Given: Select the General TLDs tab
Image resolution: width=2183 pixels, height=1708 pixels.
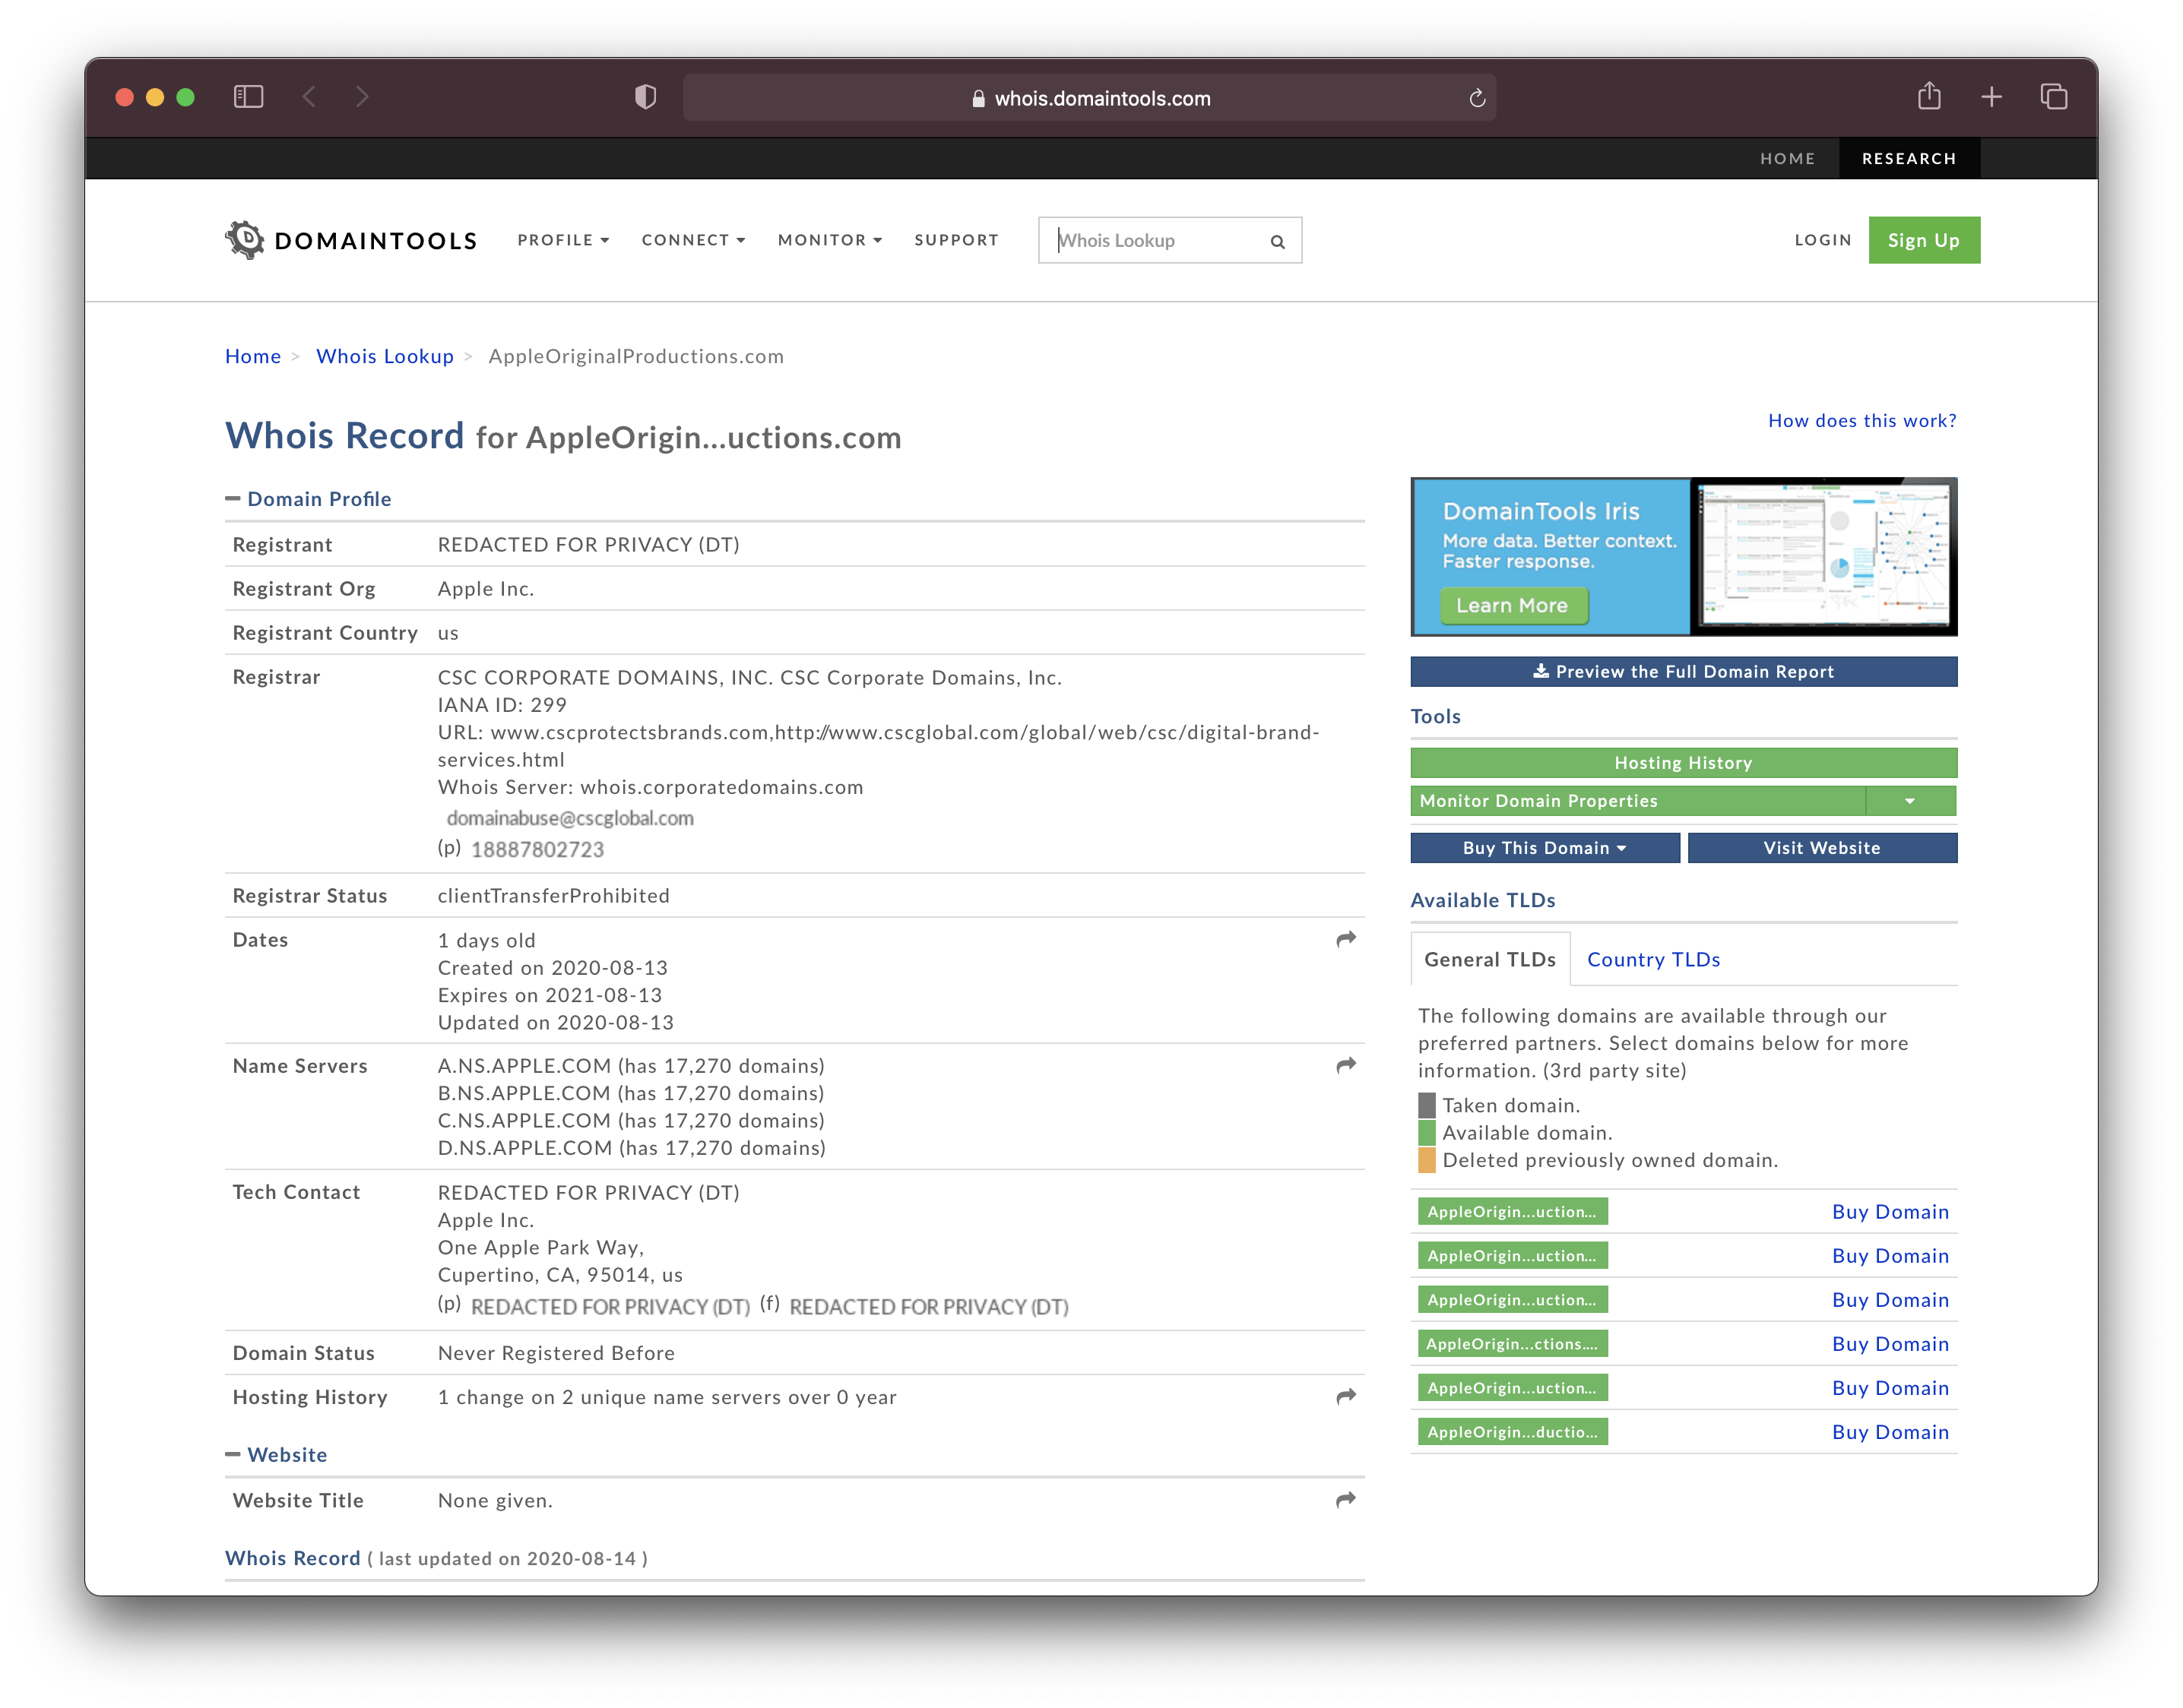Looking at the screenshot, I should point(1490,960).
